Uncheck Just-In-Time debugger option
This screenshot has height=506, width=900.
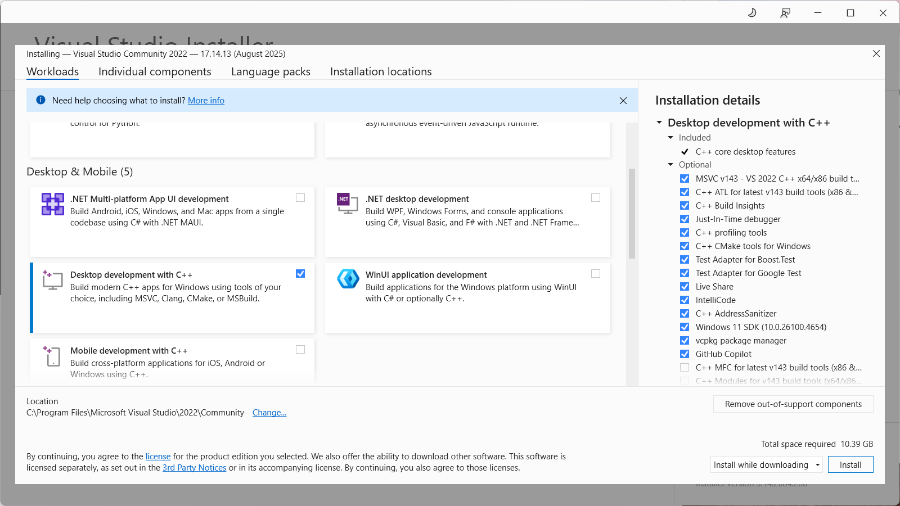click(x=685, y=219)
